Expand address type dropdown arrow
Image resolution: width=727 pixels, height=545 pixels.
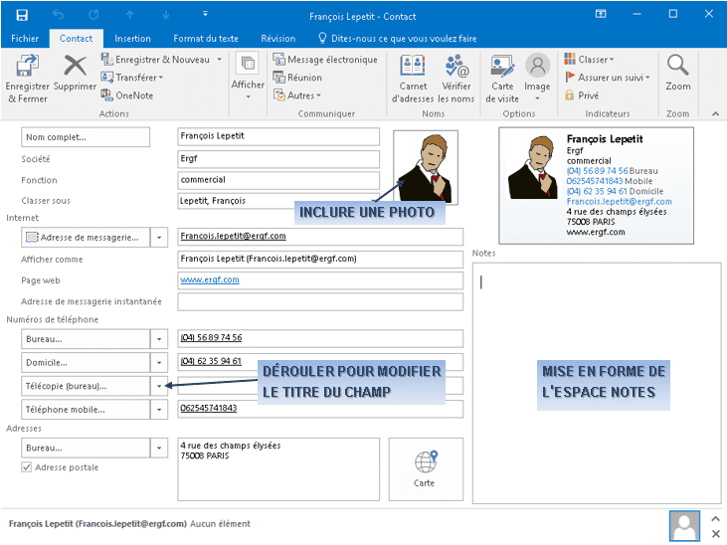[x=159, y=449]
